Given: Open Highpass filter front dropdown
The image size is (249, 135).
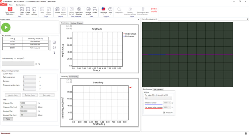Looking at the screenshot, I should point(28,107).
